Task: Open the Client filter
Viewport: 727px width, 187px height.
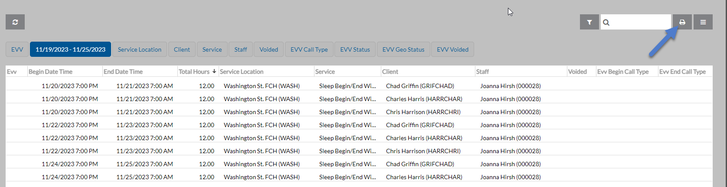Action: click(x=182, y=49)
